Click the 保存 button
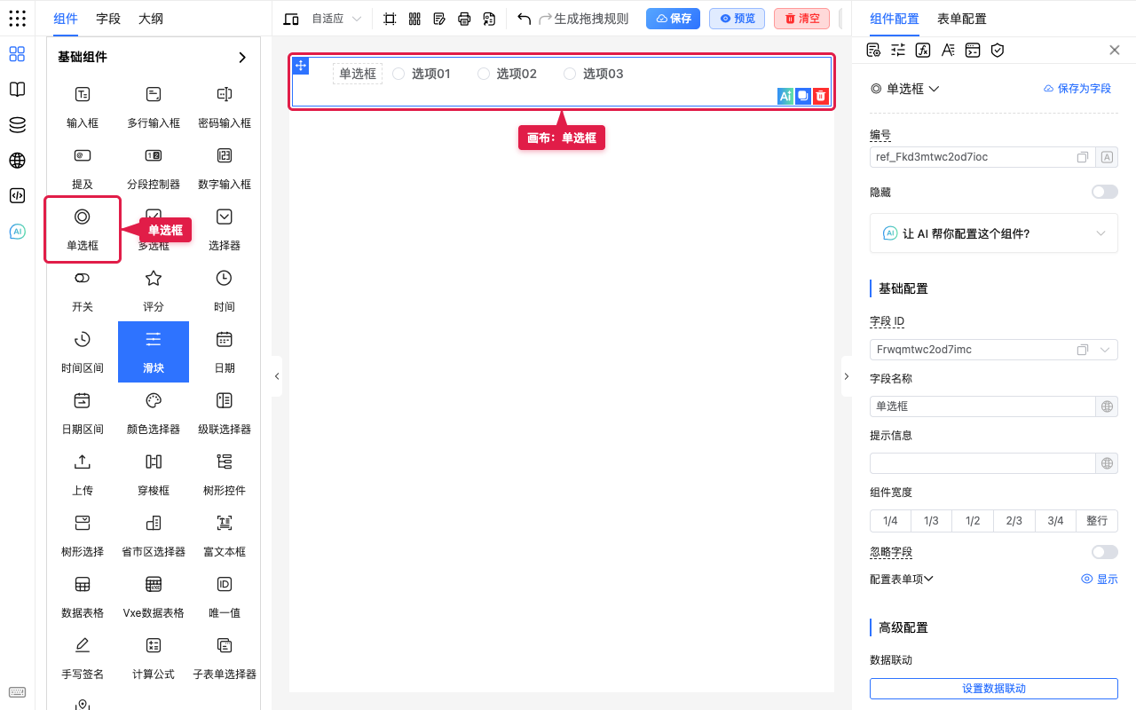 pyautogui.click(x=674, y=19)
